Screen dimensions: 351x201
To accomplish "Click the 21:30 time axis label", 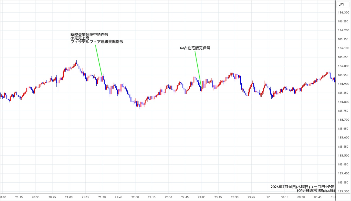I will (x=102, y=197).
